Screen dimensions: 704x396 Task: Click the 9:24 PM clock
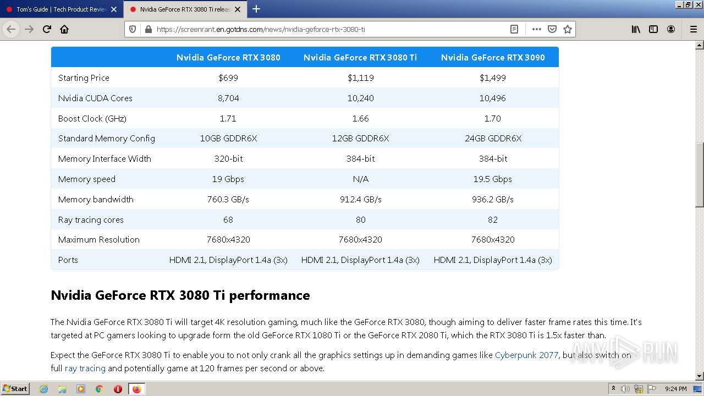676,389
